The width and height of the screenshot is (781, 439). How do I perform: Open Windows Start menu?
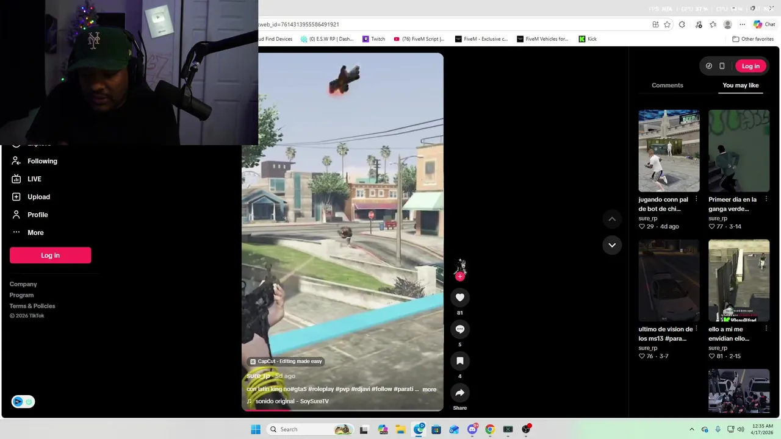[256, 429]
